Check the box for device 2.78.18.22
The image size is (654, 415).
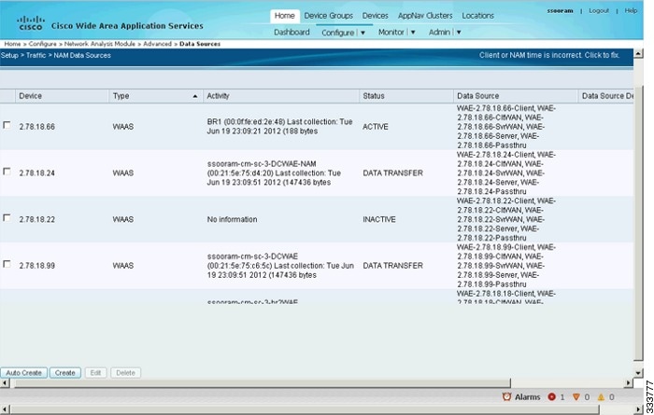(x=7, y=217)
